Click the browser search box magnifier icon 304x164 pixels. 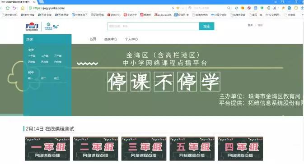pyautogui.click(x=229, y=8)
